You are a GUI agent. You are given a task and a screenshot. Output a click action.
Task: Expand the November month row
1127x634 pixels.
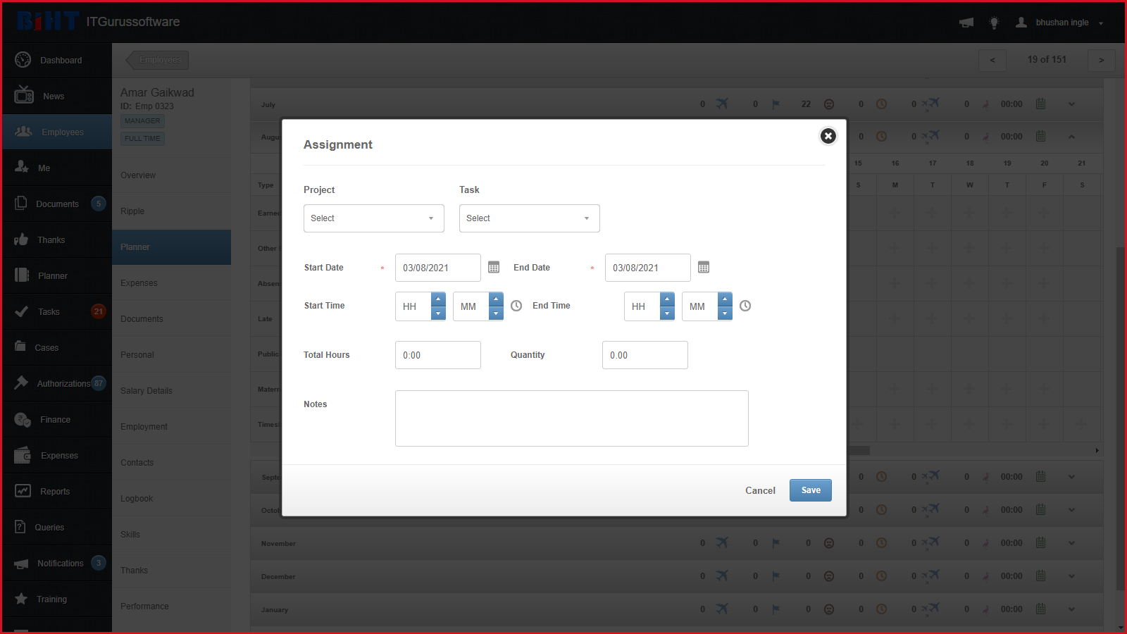pyautogui.click(x=1071, y=543)
